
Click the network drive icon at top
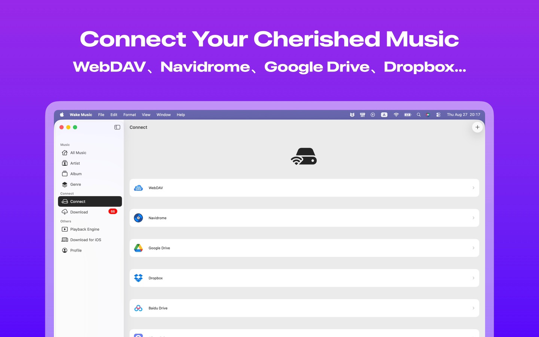[304, 157]
